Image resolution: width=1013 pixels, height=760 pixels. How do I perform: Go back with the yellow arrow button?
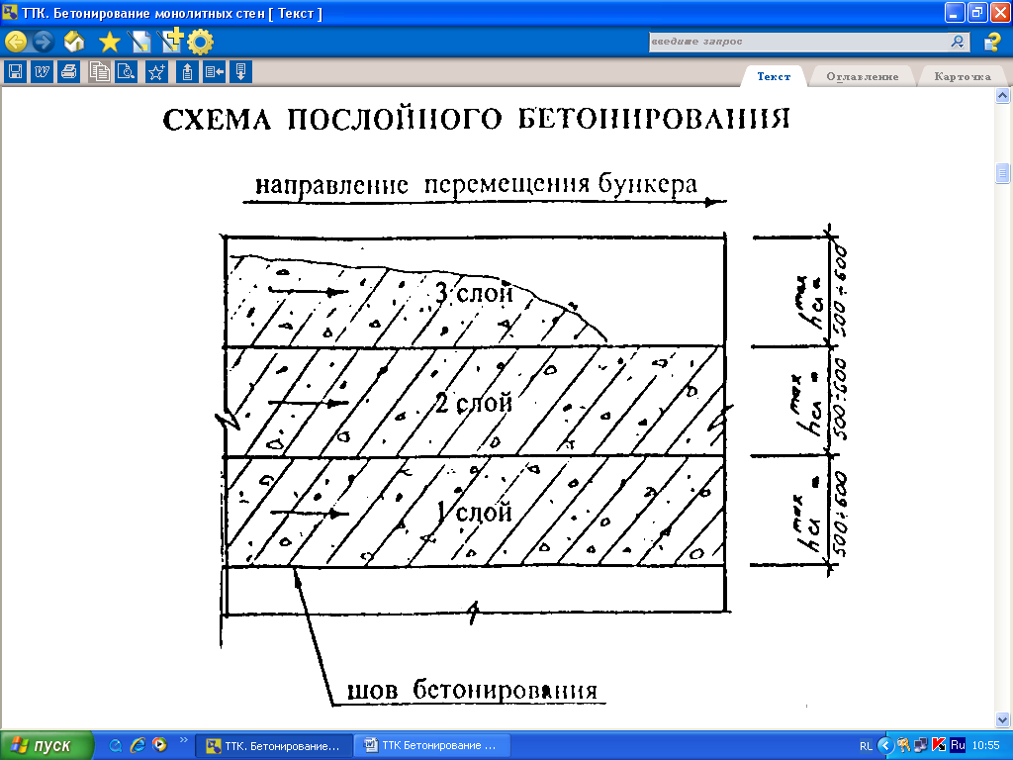[16, 42]
